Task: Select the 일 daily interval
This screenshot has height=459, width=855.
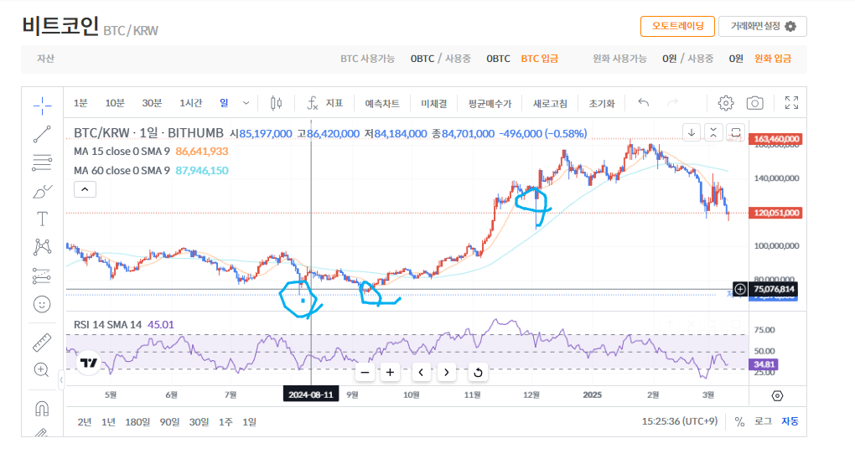Action: click(224, 103)
